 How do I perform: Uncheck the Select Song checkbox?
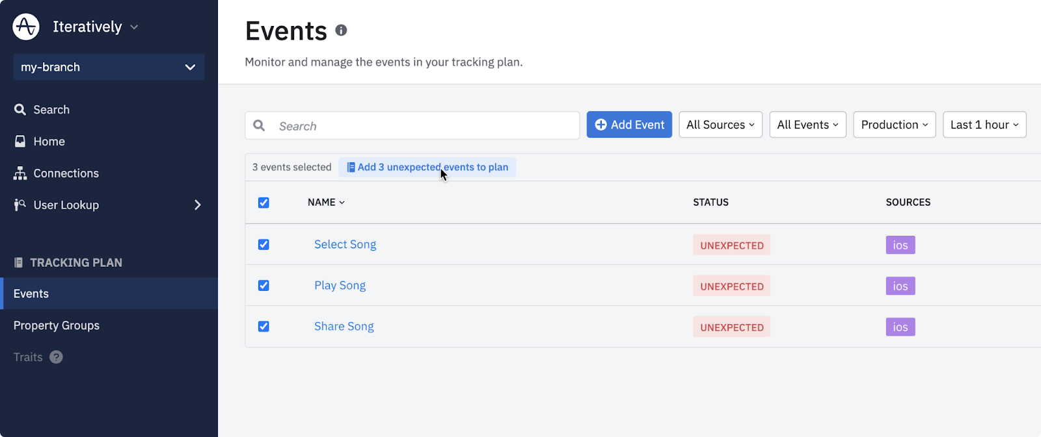tap(264, 245)
